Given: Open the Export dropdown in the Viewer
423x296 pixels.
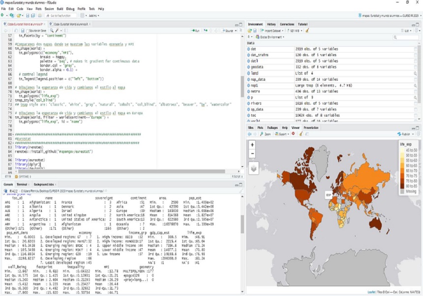Looking at the screenshot, I should 282,134.
